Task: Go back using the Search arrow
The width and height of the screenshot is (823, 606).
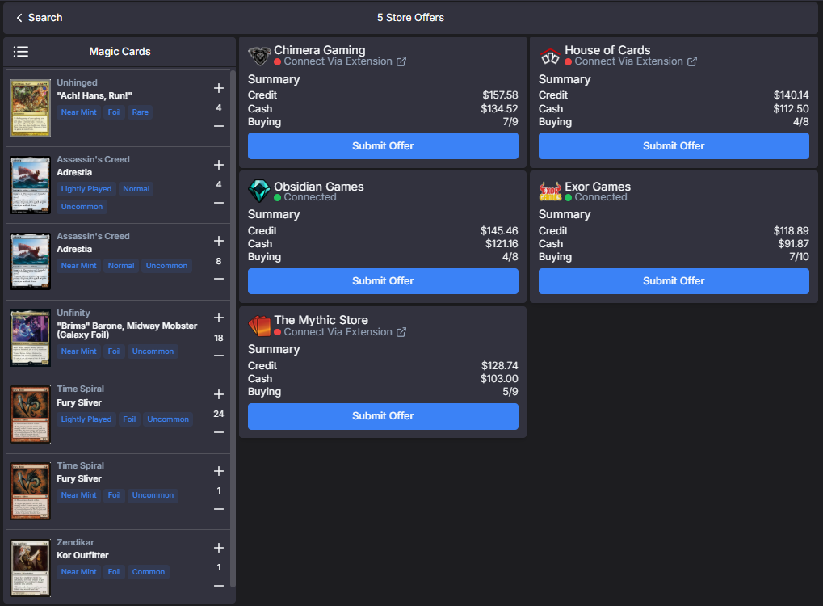Action: [x=19, y=18]
